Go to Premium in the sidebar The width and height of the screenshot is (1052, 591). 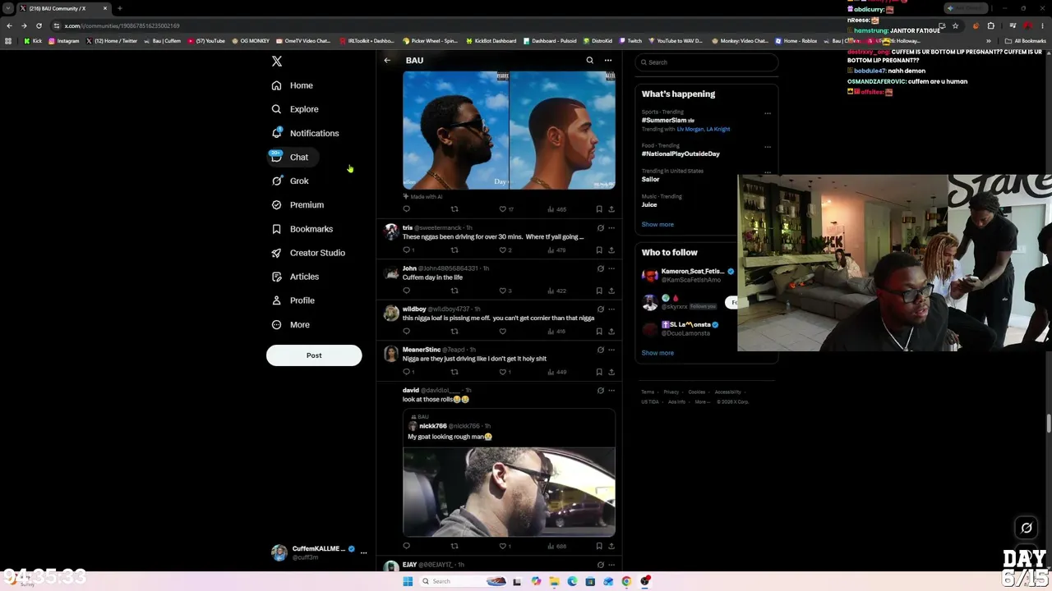pyautogui.click(x=297, y=204)
